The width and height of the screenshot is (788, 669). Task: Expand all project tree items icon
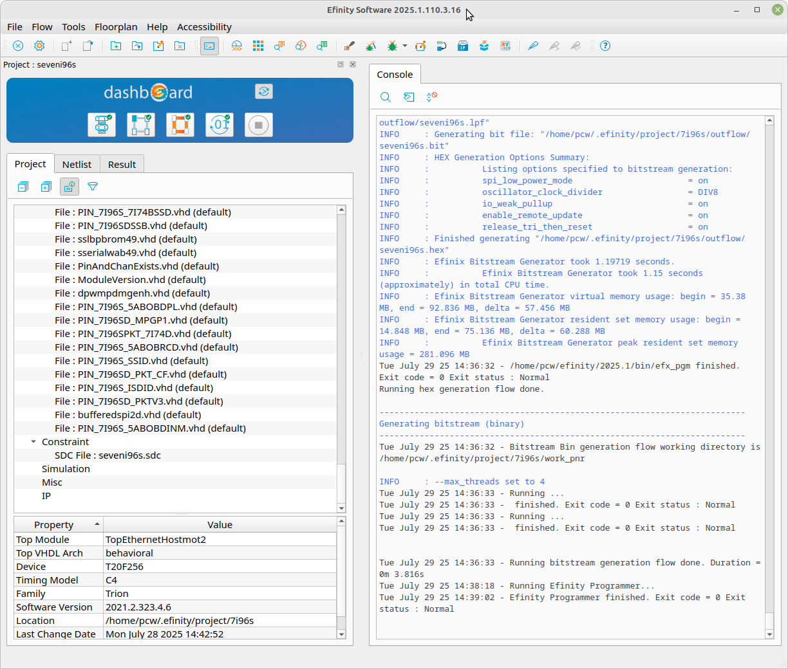[x=46, y=187]
